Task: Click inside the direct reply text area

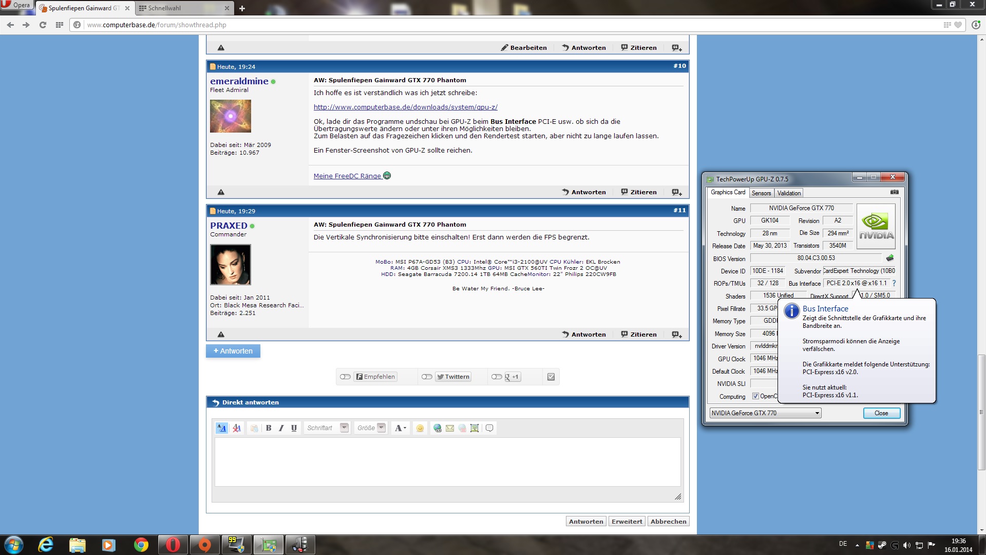Action: click(x=447, y=461)
